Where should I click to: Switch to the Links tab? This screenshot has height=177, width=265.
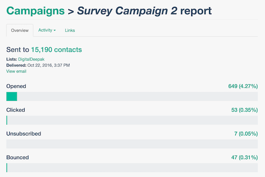pyautogui.click(x=70, y=30)
